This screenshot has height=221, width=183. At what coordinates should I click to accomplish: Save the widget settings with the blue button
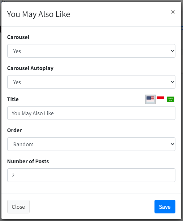click(165, 207)
